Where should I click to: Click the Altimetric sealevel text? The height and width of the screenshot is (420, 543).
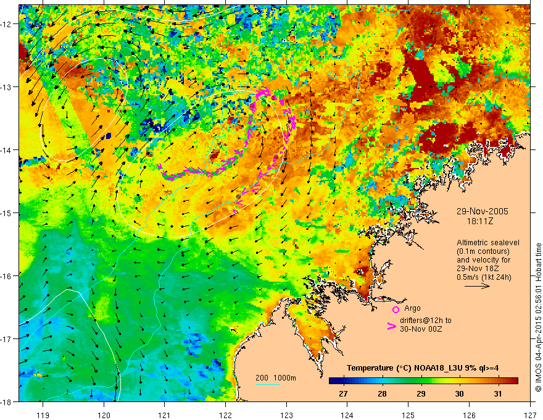(487, 243)
